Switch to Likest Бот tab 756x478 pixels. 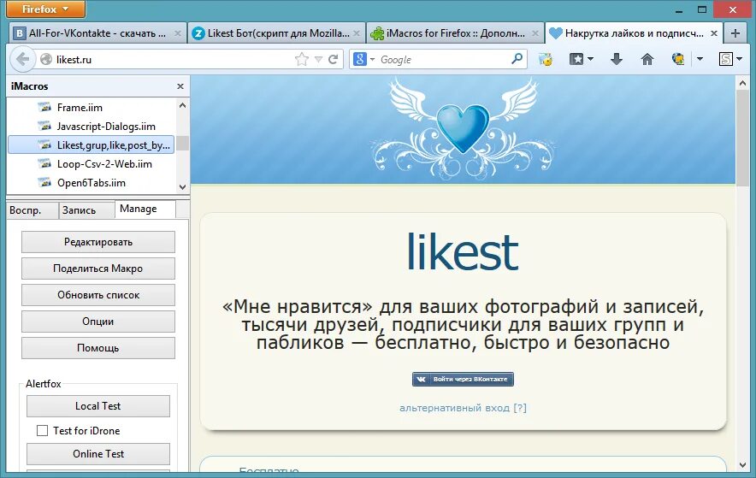pos(277,33)
